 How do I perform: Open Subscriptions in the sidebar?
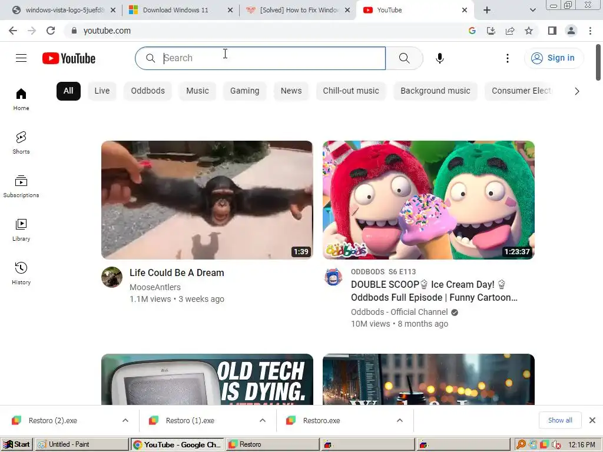pos(21,186)
